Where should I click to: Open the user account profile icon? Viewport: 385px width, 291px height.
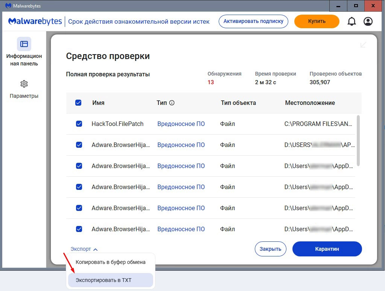(x=368, y=21)
